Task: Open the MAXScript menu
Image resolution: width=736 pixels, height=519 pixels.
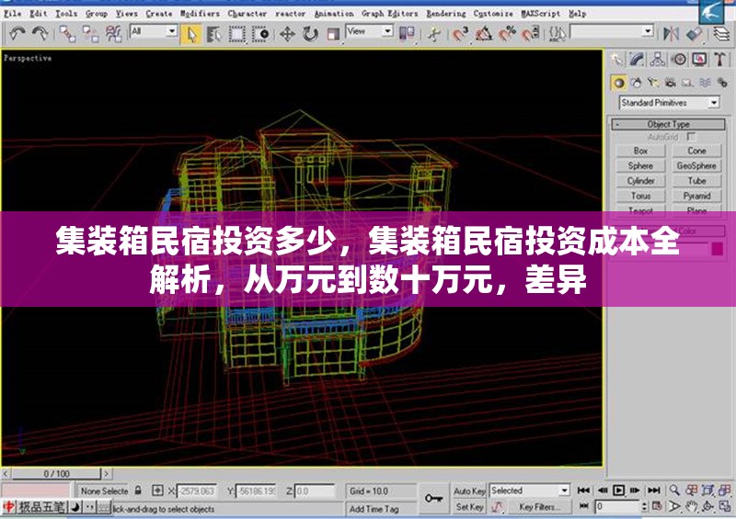Action: (541, 14)
